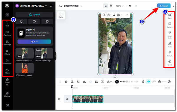Image resolution: width=177 pixels, height=112 pixels.
Task: Click the crop icon in timeline toolbar
Action: click(78, 81)
